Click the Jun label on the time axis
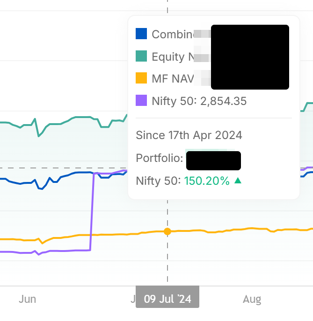 28,299
